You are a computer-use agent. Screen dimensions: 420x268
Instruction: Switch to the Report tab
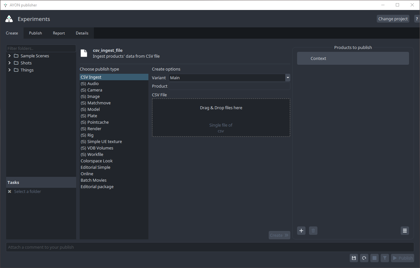59,33
